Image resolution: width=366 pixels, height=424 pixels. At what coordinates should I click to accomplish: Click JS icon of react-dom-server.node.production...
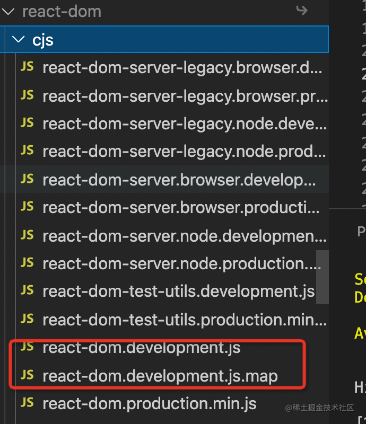(x=27, y=262)
